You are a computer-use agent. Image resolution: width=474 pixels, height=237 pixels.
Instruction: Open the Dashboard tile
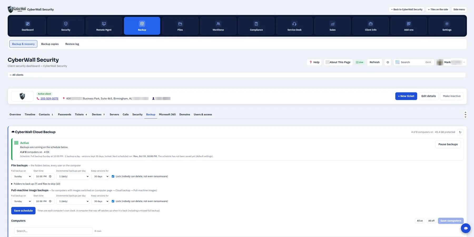(28, 26)
